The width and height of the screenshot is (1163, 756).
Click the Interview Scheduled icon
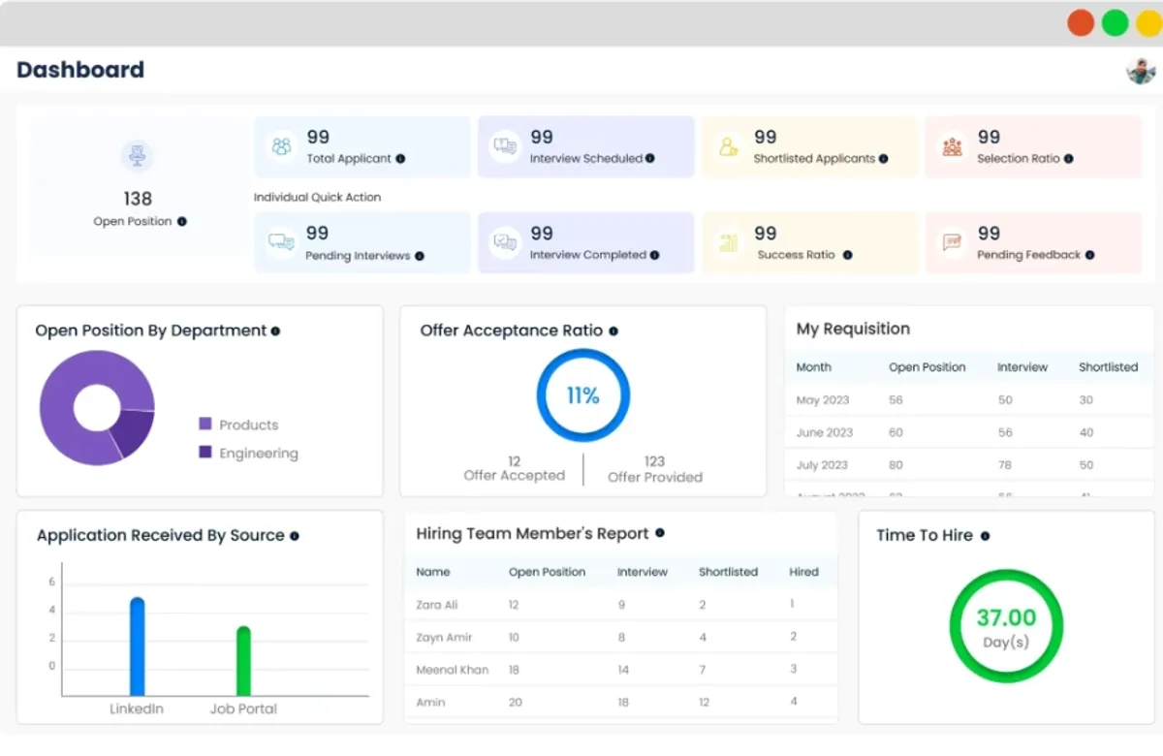(x=505, y=146)
